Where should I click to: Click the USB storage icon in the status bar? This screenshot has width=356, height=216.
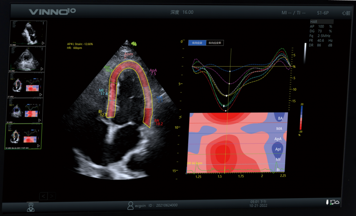click(327, 203)
